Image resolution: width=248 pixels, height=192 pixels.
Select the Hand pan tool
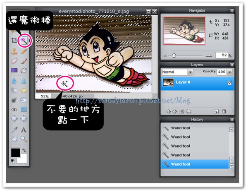(x=14, y=139)
